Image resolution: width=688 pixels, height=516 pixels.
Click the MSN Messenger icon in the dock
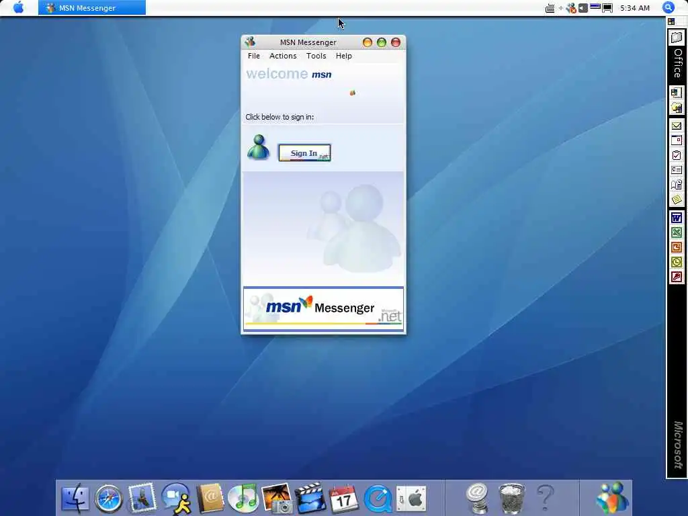pyautogui.click(x=612, y=498)
